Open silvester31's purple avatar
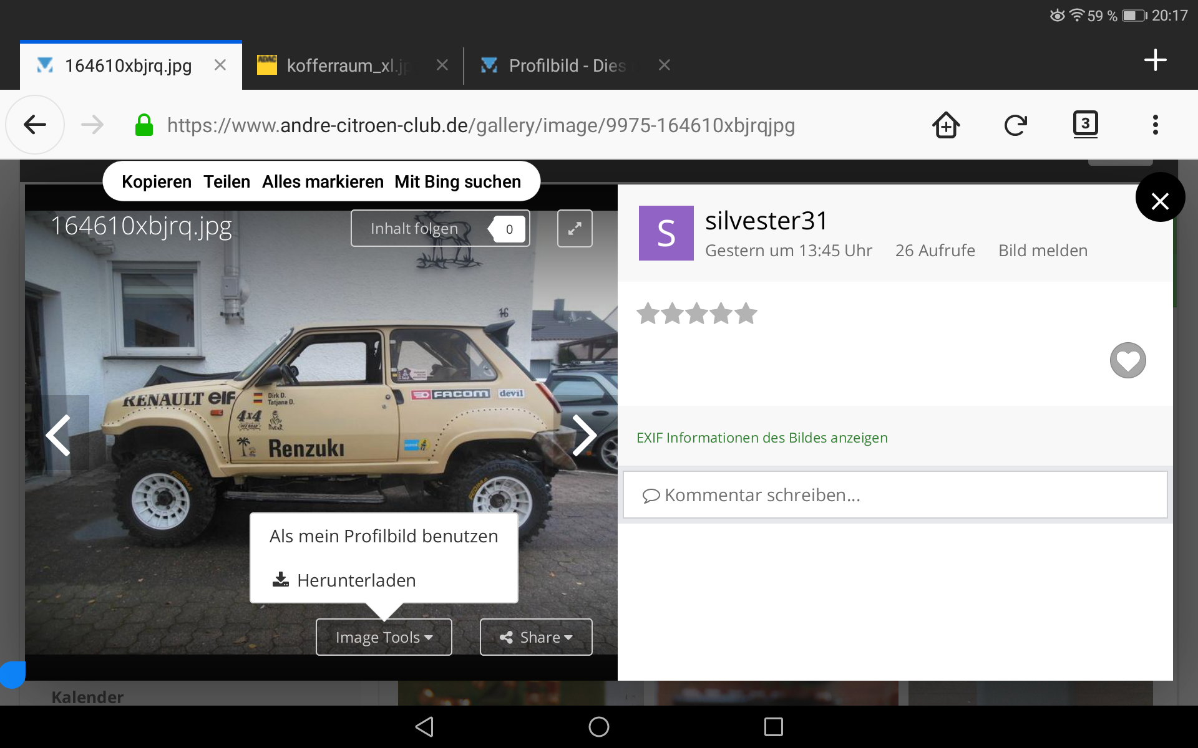Screen dimensions: 1198x748 point(666,233)
